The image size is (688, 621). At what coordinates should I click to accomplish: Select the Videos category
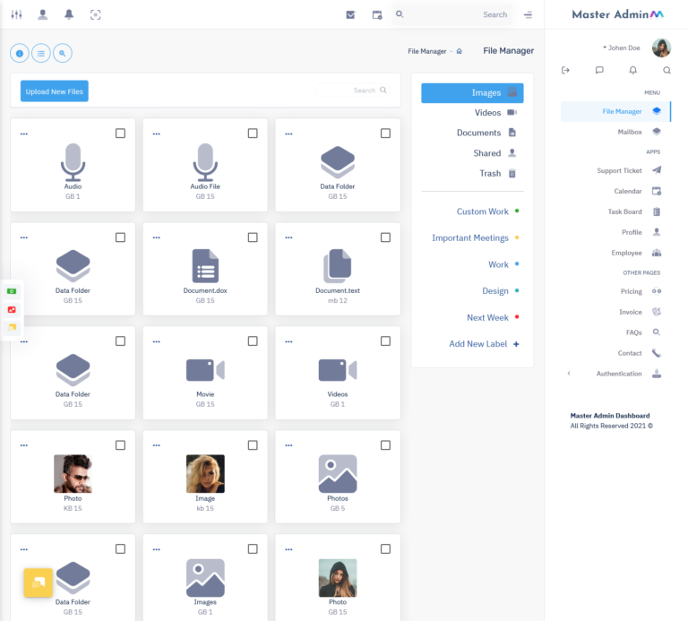click(472, 113)
